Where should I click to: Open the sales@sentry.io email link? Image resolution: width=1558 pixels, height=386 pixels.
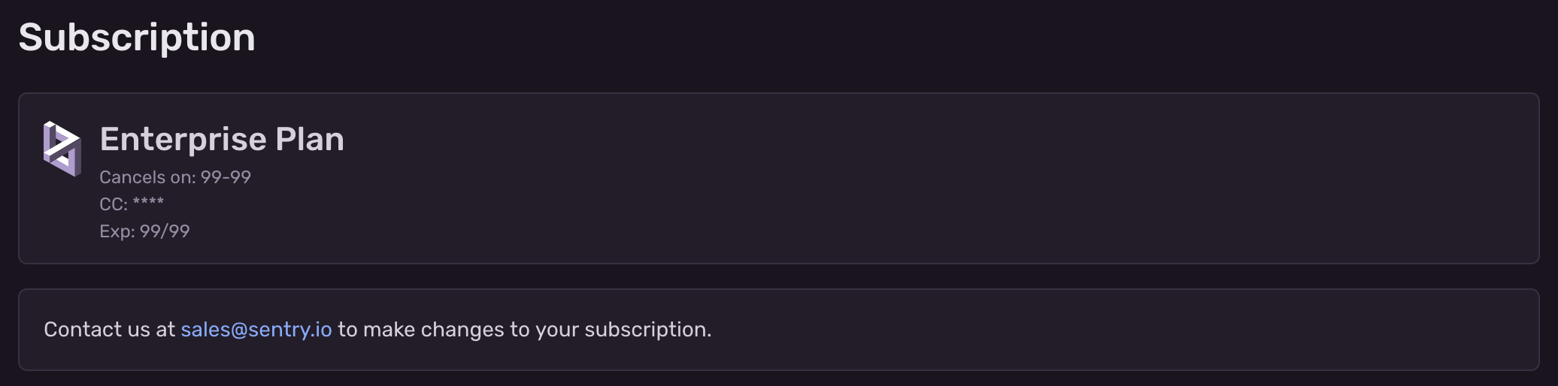point(256,330)
